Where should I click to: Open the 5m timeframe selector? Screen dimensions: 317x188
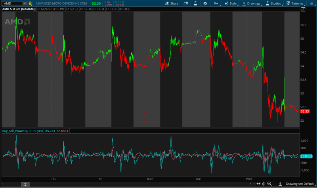(x=217, y=4)
